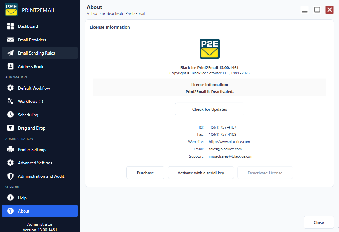Image resolution: width=339 pixels, height=232 pixels.
Task: Open the Scheduling page
Action: [x=40, y=115]
